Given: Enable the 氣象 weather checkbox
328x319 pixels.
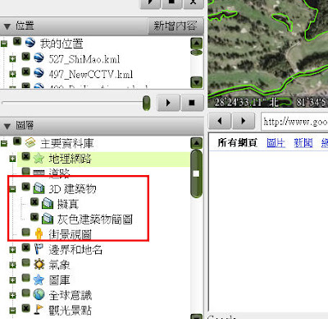Looking at the screenshot, I should 25,262.
